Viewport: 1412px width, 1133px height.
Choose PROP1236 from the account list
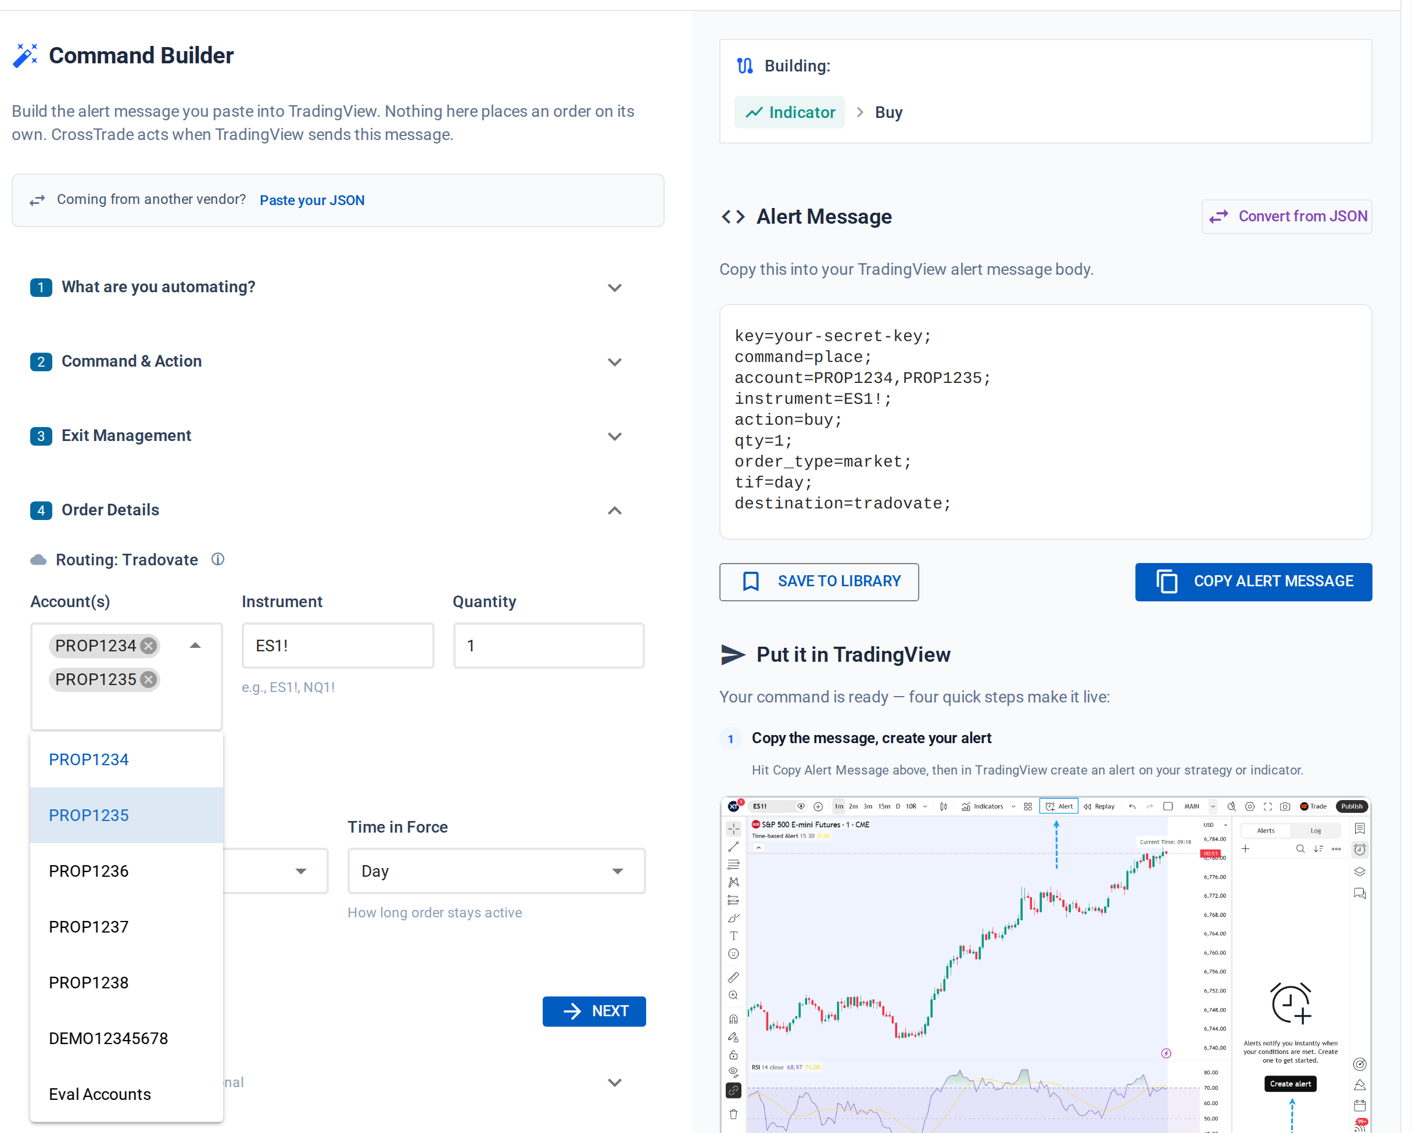point(127,871)
